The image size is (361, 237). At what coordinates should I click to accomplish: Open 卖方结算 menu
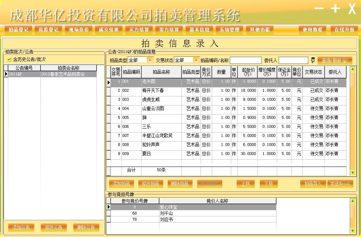pos(169,30)
